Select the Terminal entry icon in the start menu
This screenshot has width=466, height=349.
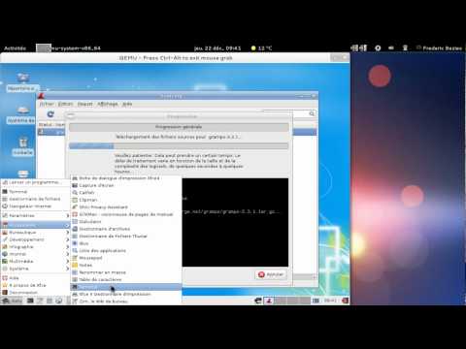[5, 192]
